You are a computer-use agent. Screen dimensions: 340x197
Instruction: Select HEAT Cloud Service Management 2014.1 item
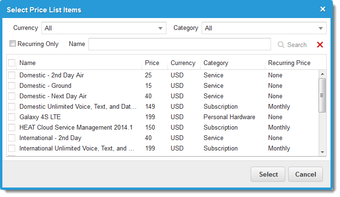(76, 128)
